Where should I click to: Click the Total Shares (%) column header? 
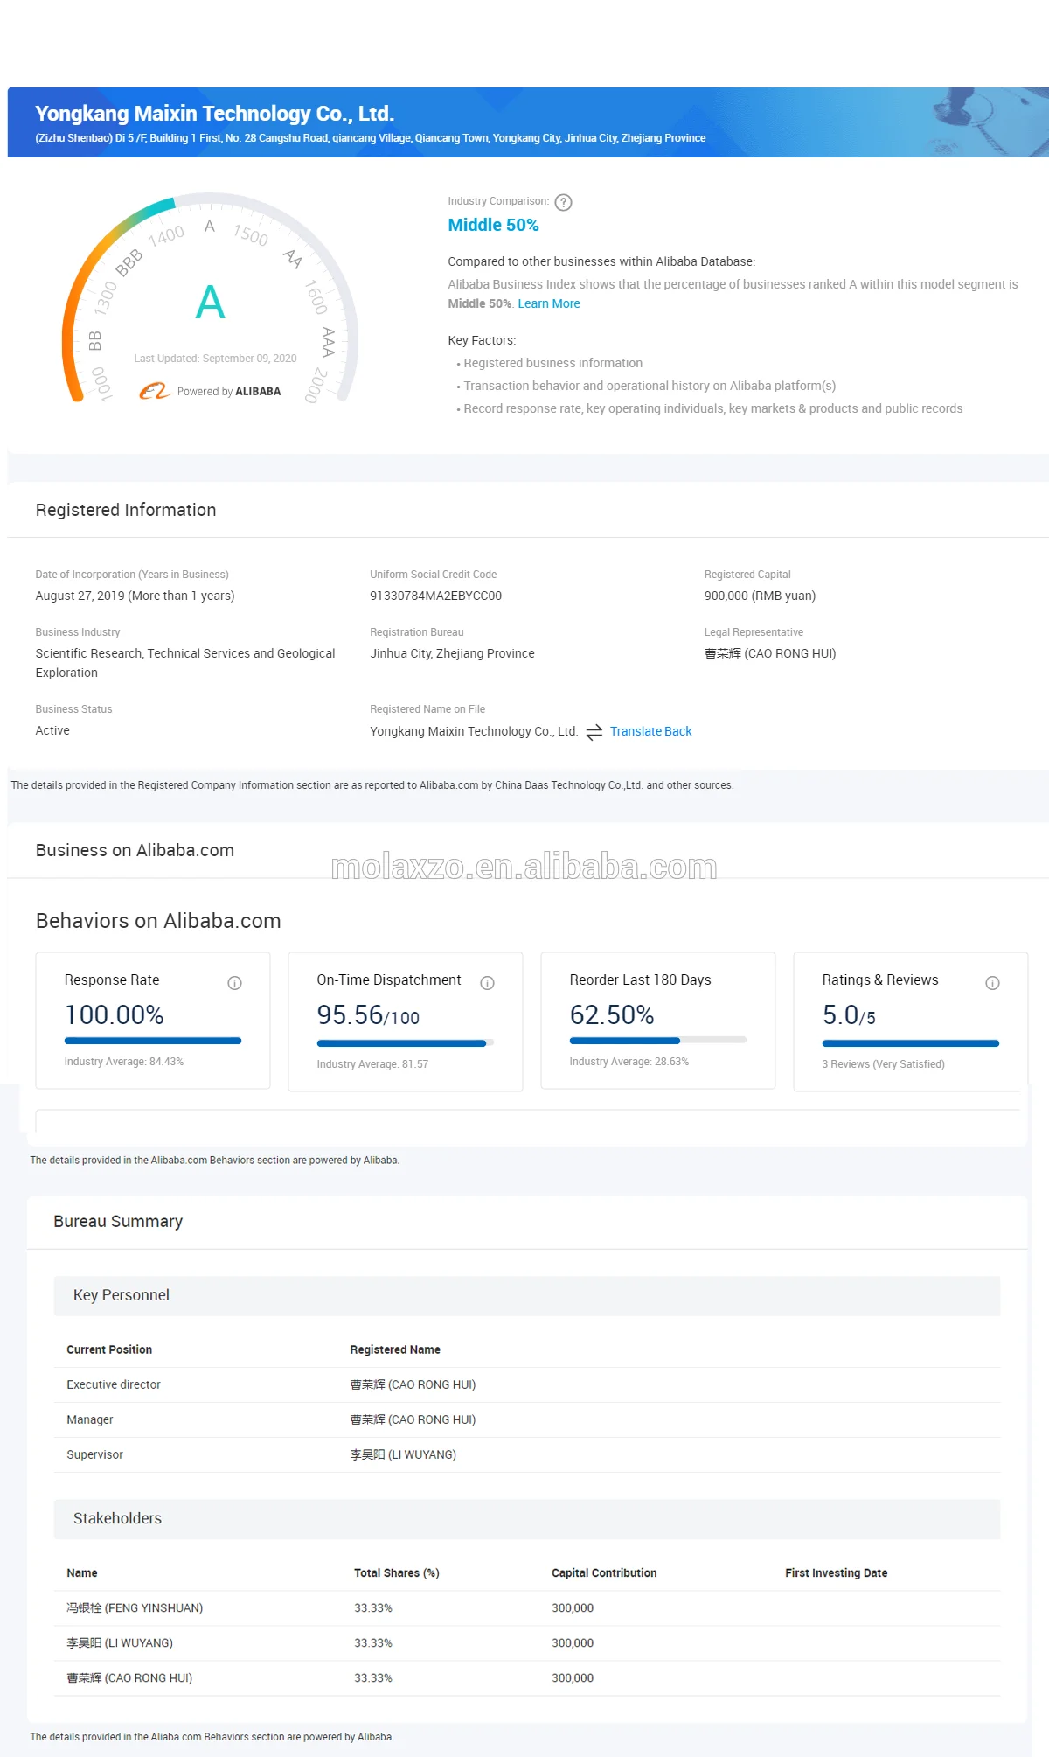click(x=396, y=1572)
